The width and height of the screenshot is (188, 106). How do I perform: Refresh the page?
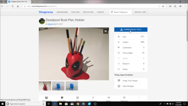pyautogui.click(x=12, y=6)
